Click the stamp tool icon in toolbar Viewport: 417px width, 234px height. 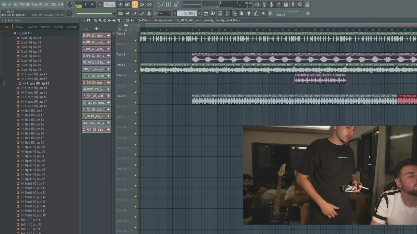pyautogui.click(x=149, y=13)
